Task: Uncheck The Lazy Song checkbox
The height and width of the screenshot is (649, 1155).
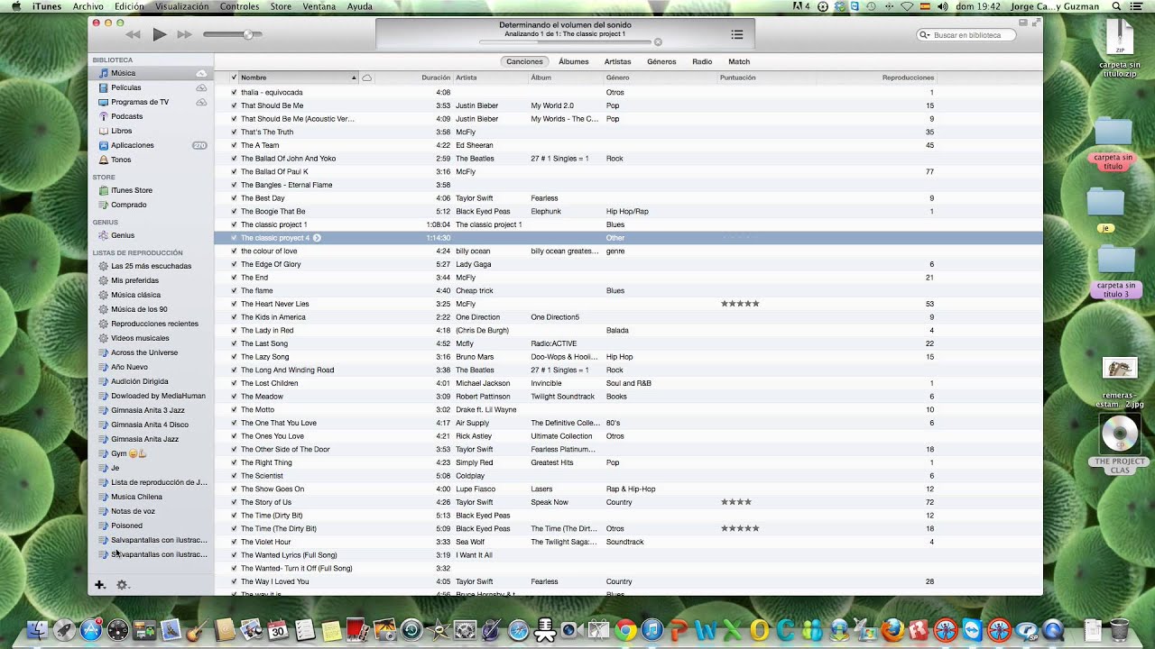Action: pyautogui.click(x=234, y=357)
